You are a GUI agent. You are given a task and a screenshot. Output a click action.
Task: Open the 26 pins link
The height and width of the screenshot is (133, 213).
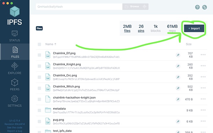point(141,29)
